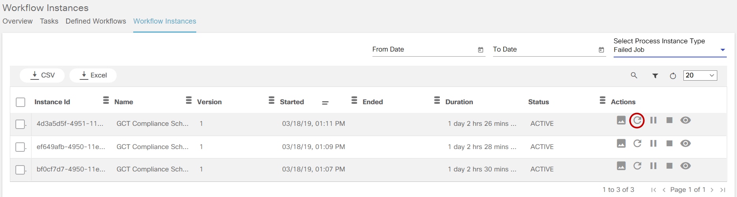The image size is (737, 197).
Task: Click the To Date input field
Action: pyautogui.click(x=544, y=50)
